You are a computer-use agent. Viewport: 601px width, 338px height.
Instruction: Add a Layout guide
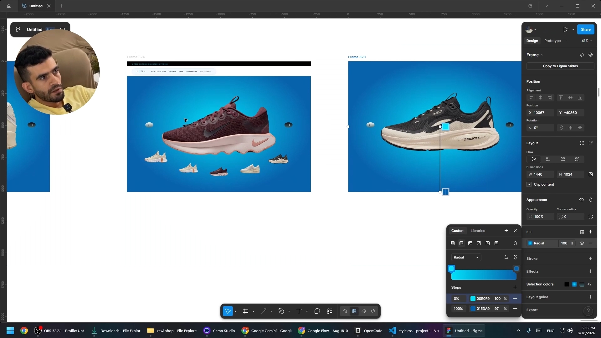click(x=590, y=297)
